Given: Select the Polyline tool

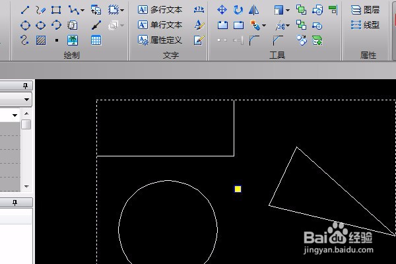Looking at the screenshot, I should 73,10.
